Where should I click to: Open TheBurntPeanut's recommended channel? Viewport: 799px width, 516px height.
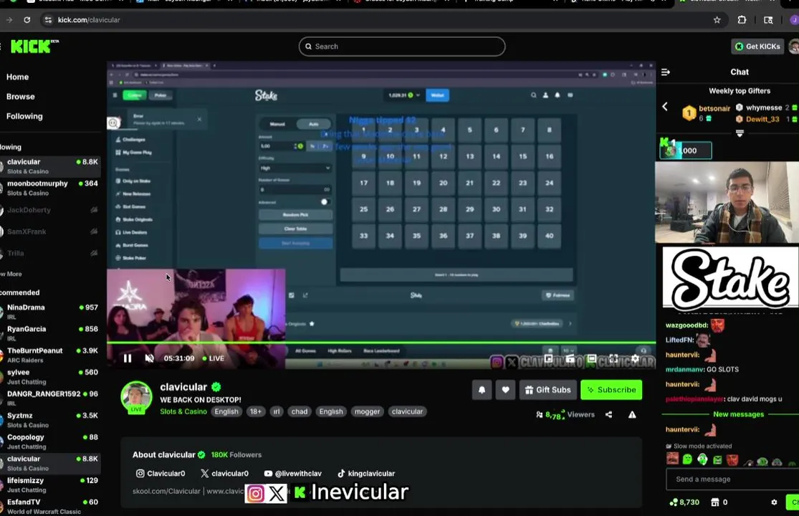(50, 355)
